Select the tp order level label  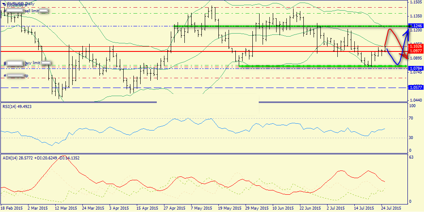tap(26, 76)
